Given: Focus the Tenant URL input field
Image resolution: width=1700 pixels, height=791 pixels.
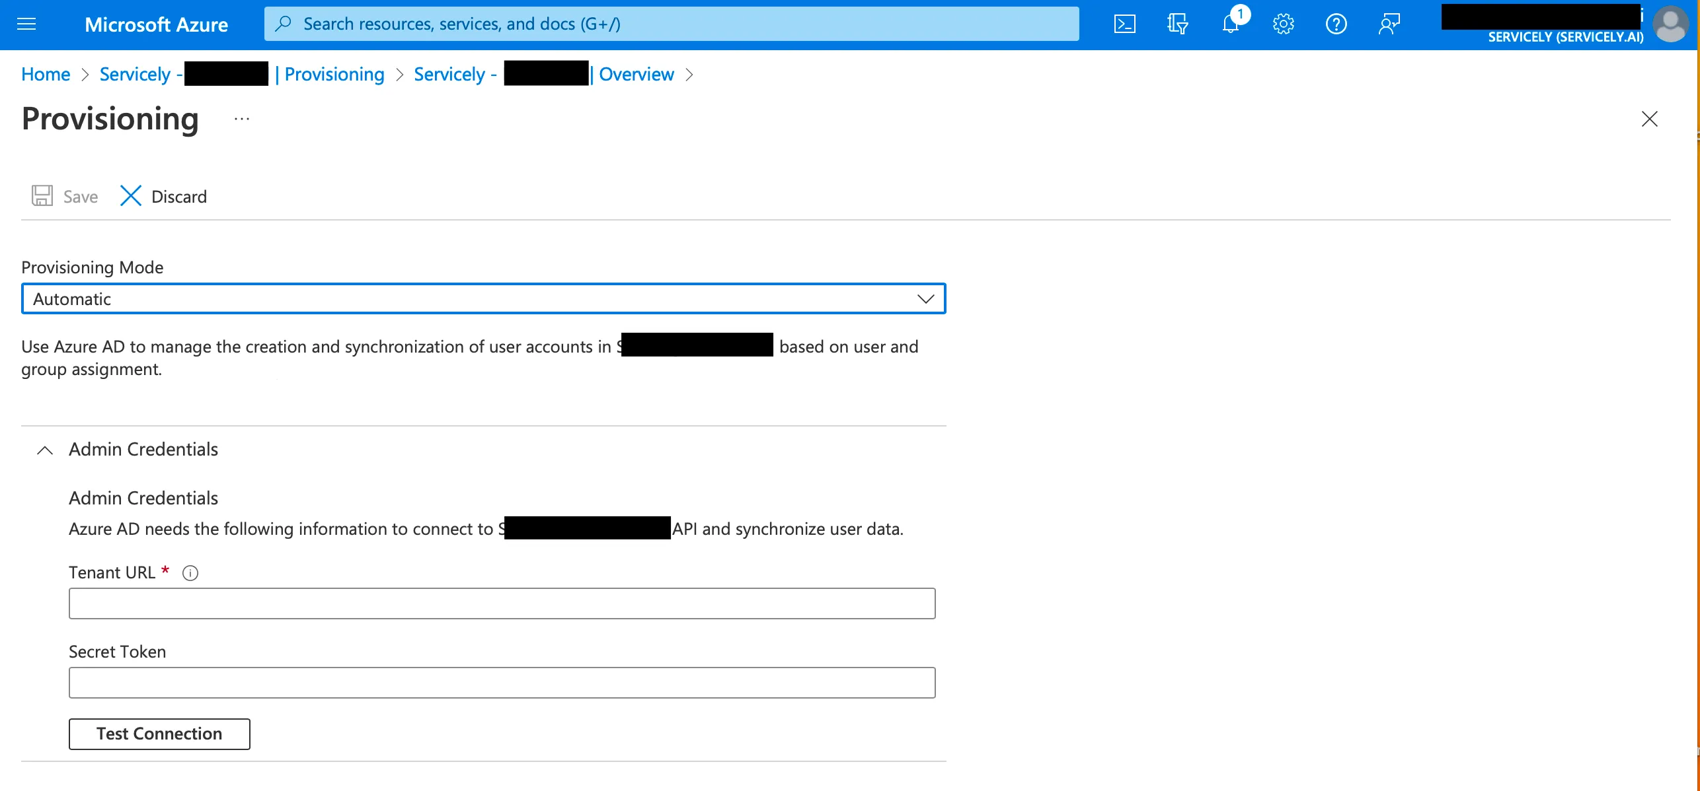Looking at the screenshot, I should [x=502, y=603].
